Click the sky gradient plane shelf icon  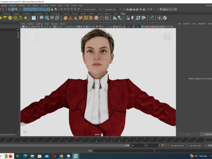coord(34,18)
